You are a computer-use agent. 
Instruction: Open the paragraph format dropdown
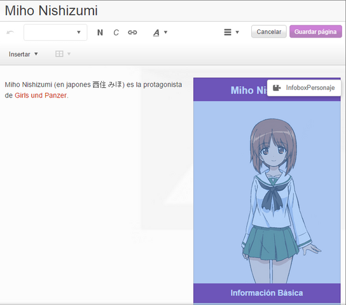pyautogui.click(x=55, y=32)
